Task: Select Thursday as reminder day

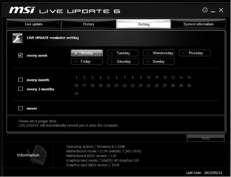Action: (x=195, y=53)
